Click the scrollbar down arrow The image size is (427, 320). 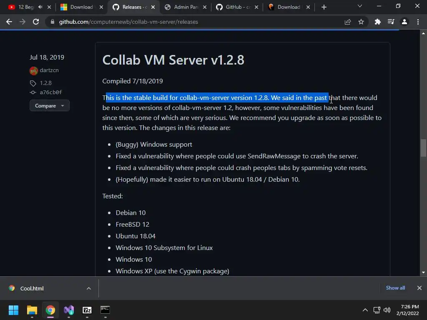tap(423, 272)
